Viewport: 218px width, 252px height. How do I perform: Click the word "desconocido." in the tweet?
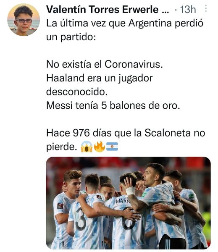click(x=77, y=92)
